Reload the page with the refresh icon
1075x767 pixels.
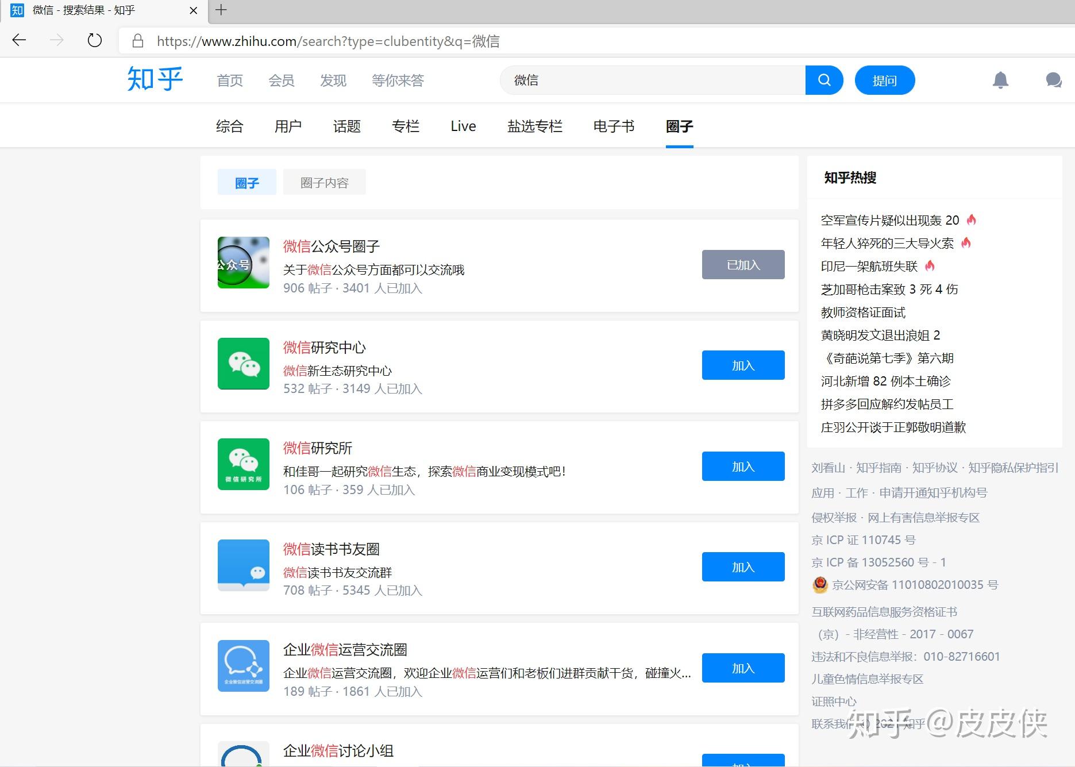point(95,40)
